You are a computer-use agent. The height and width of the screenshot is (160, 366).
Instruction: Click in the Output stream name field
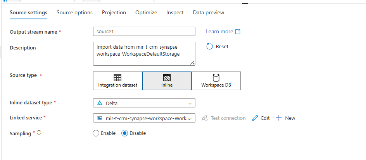[144, 31]
